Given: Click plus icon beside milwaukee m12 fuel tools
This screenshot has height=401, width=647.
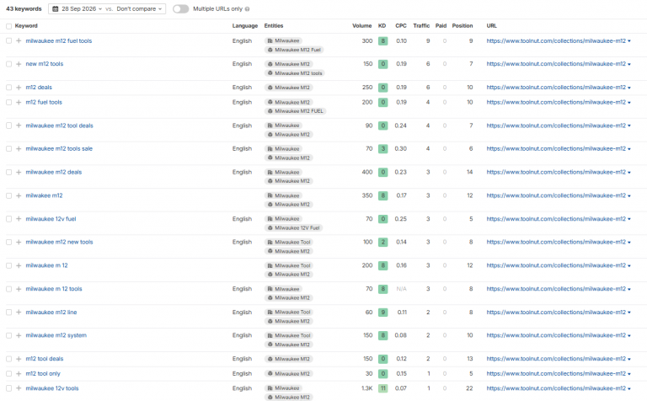Looking at the screenshot, I should [19, 40].
